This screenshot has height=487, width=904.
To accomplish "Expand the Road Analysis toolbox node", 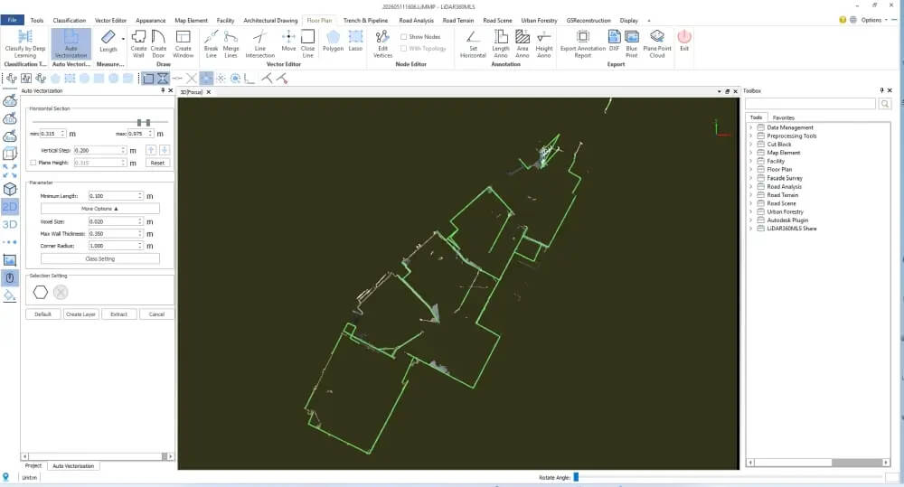I will pos(750,186).
